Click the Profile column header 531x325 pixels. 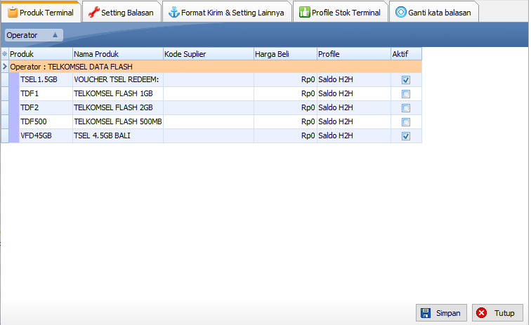pos(353,54)
